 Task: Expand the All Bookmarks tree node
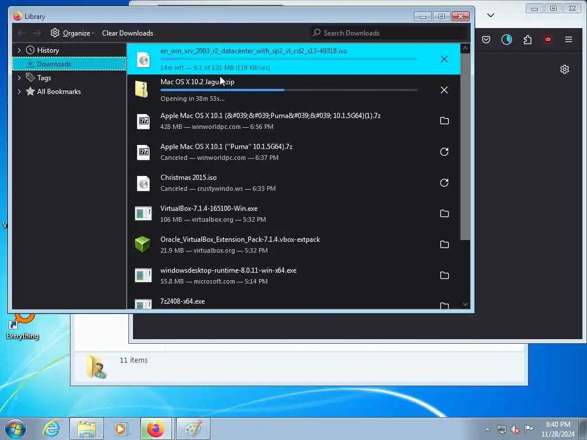(x=19, y=92)
